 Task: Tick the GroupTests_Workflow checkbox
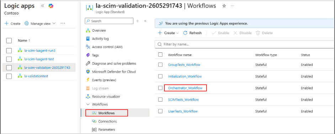pos(160,65)
